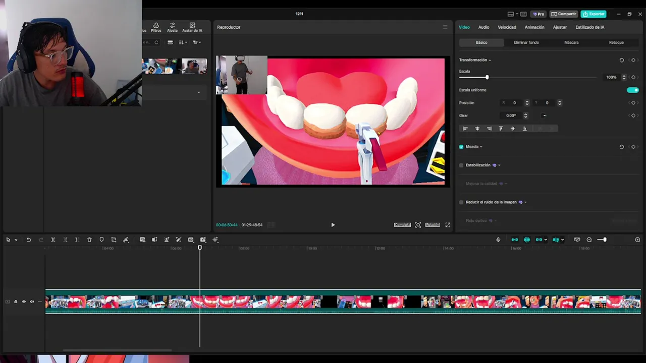Click the track cover icon at row start
This screenshot has height=363, width=646.
click(8, 301)
